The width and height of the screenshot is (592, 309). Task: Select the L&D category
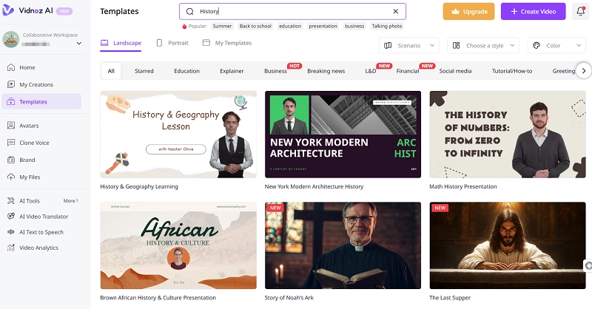[x=371, y=71]
